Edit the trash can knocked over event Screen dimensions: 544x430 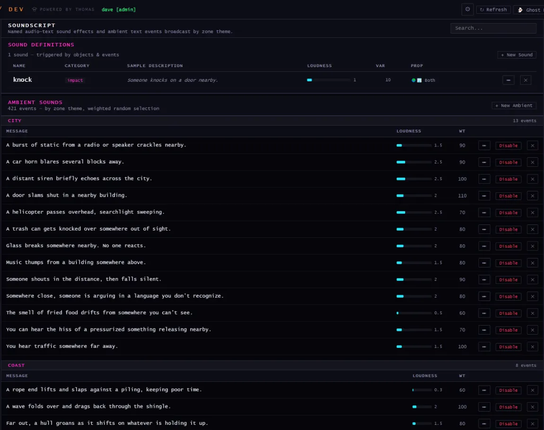pyautogui.click(x=484, y=229)
